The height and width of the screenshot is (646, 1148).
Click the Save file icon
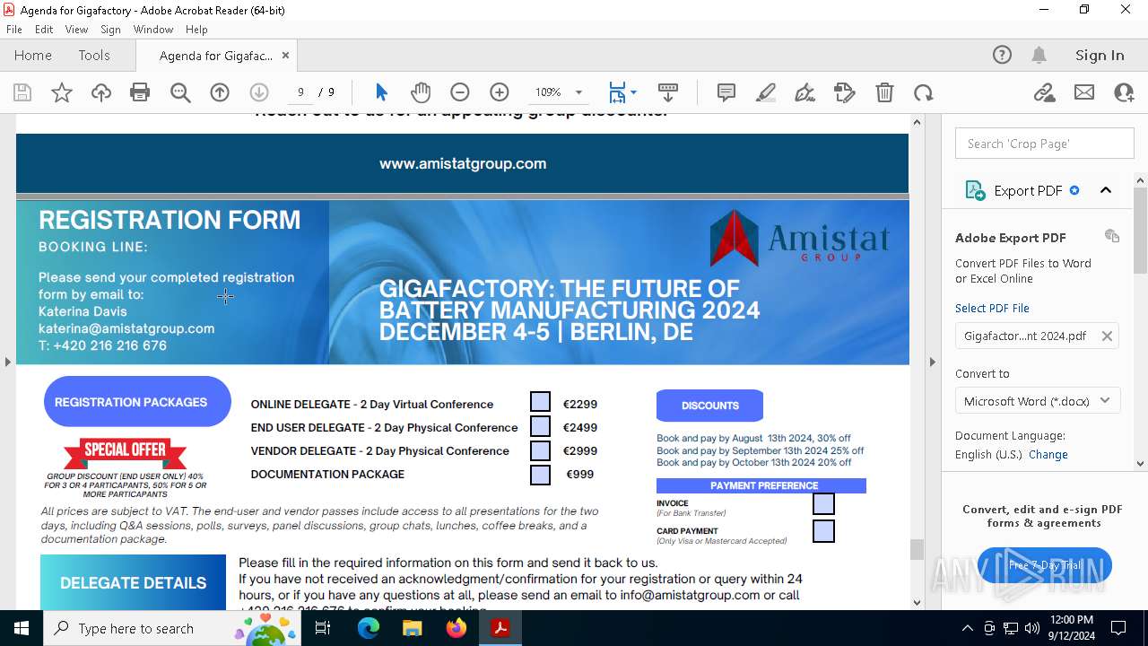click(x=22, y=92)
